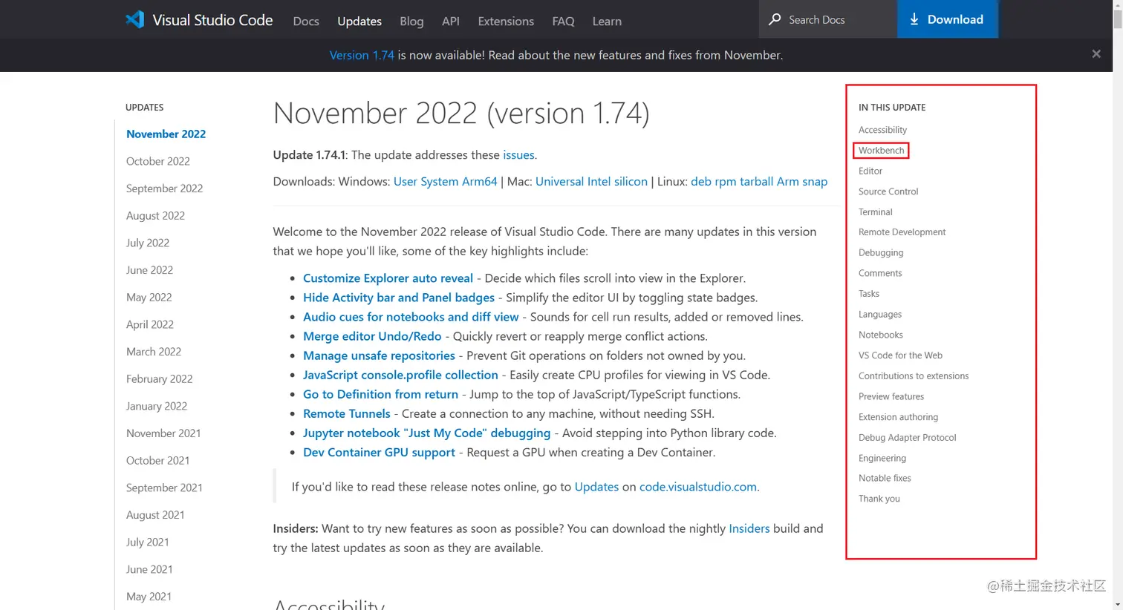1123x610 pixels.
Task: Open the API nav item
Action: tap(451, 22)
